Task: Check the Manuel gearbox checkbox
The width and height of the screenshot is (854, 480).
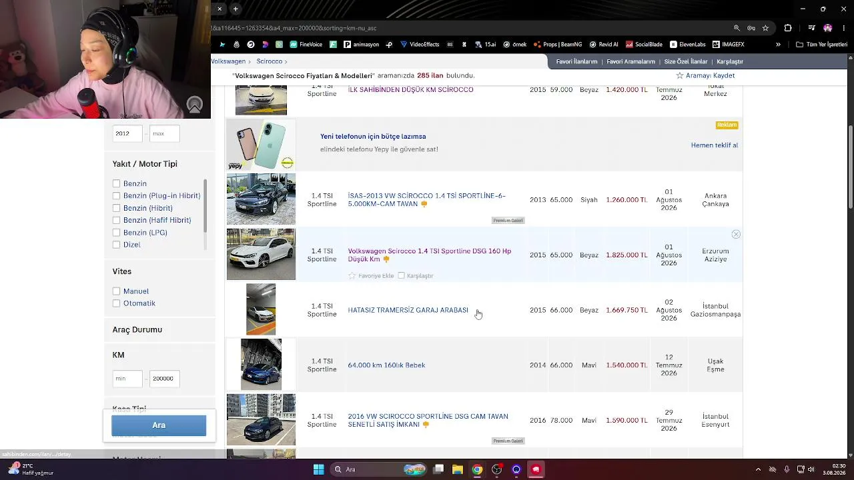Action: pos(117,291)
